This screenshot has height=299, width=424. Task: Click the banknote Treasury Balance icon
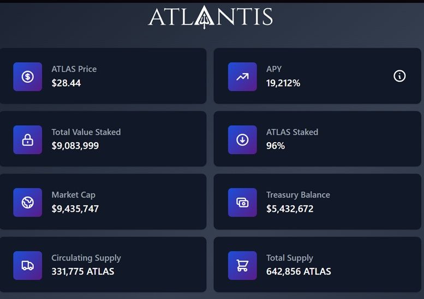(x=242, y=203)
